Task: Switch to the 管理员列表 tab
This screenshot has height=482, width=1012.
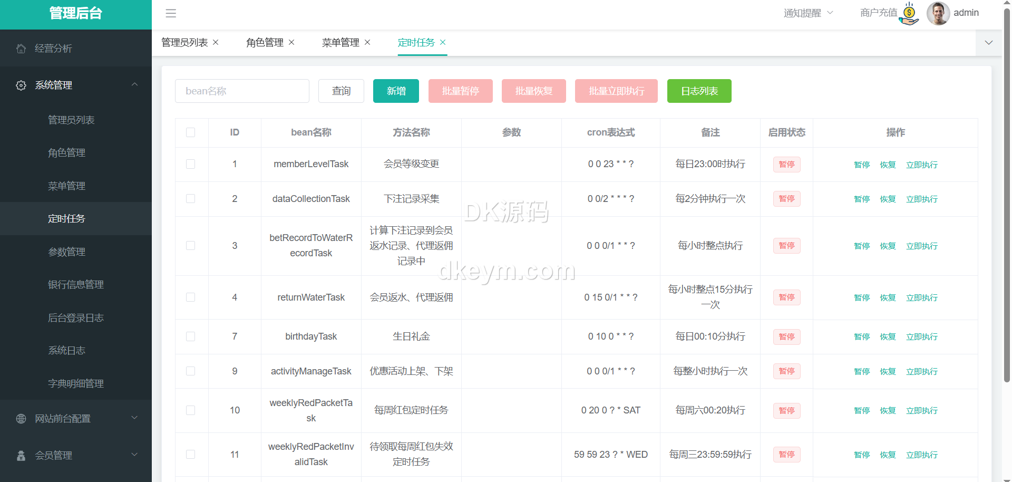Action: click(184, 43)
